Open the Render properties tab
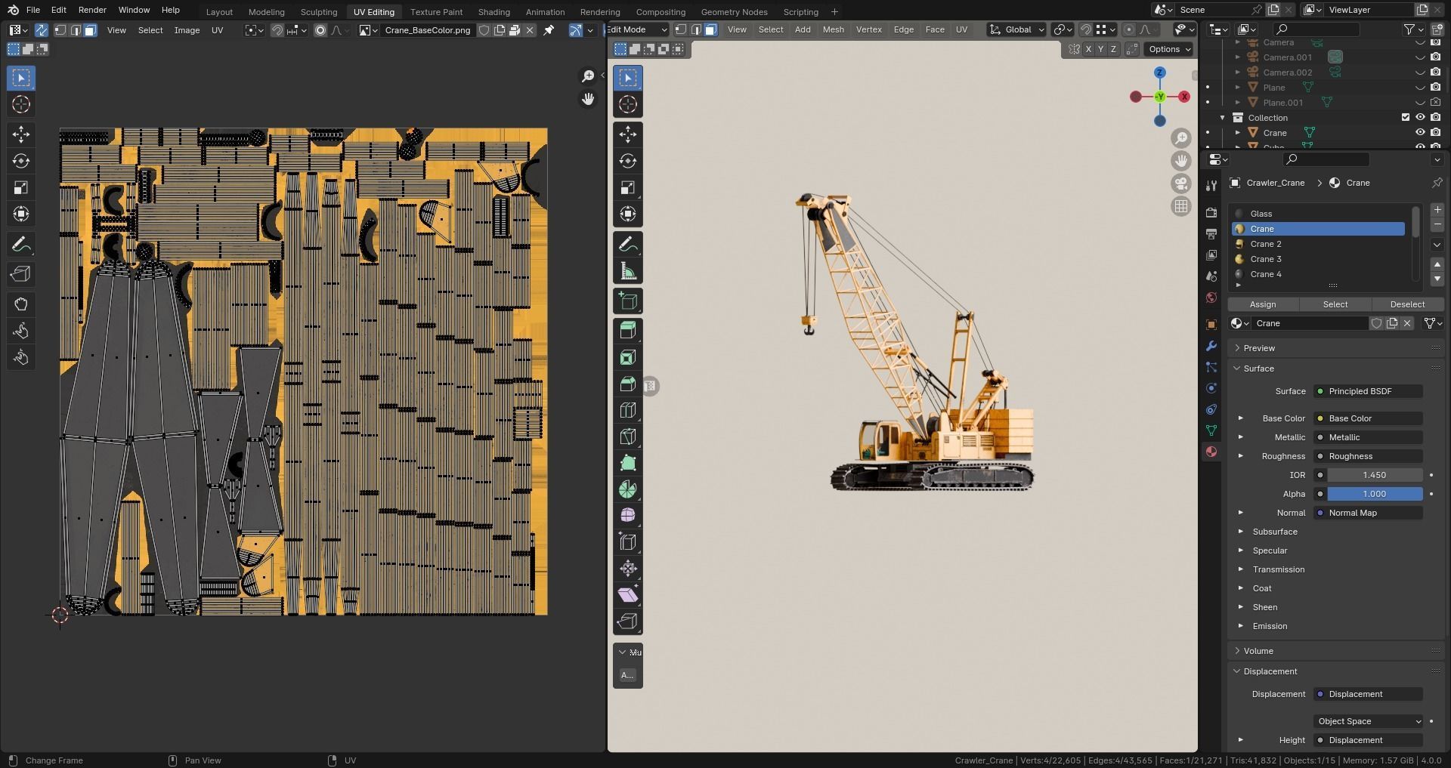Viewport: 1451px width, 768px height. [1211, 213]
